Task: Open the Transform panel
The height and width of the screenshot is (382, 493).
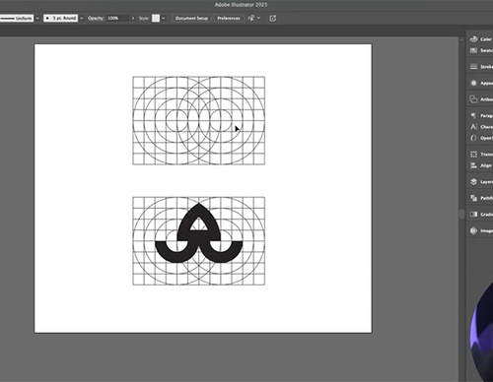Action: (480, 154)
